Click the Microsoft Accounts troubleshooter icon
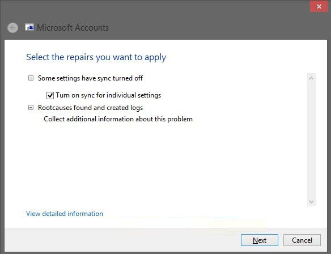 29,27
